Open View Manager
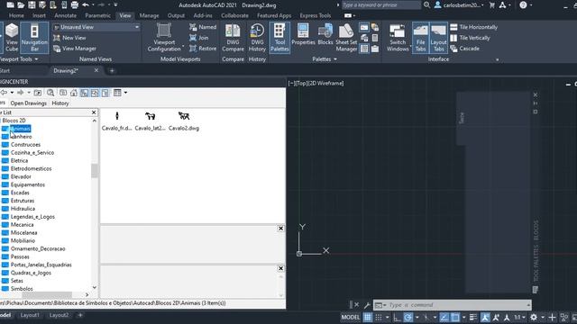Screen dimensions: 577x324 coord(75,49)
